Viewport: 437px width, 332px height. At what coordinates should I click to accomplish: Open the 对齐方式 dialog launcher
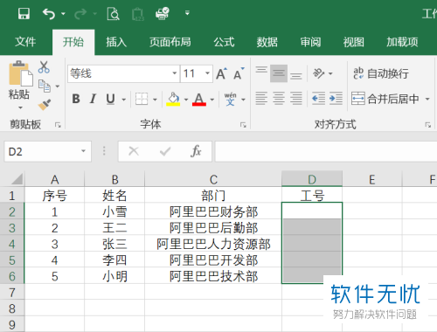point(427,125)
